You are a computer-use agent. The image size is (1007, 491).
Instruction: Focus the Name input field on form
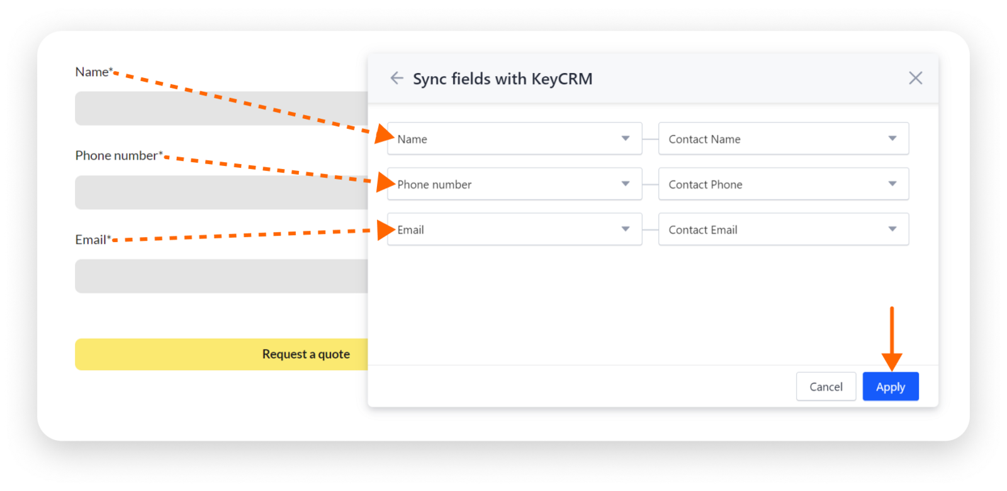click(x=222, y=108)
